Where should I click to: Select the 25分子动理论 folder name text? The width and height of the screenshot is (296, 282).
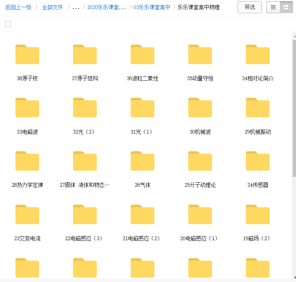[200, 185]
